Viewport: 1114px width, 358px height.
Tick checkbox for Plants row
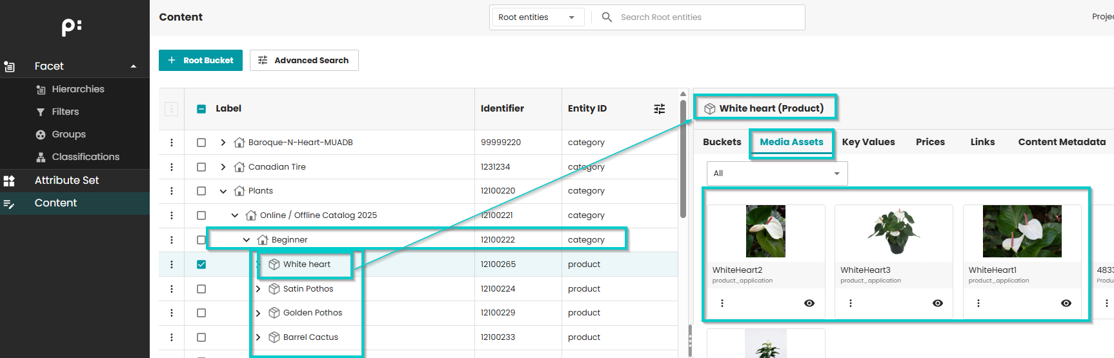tap(201, 191)
